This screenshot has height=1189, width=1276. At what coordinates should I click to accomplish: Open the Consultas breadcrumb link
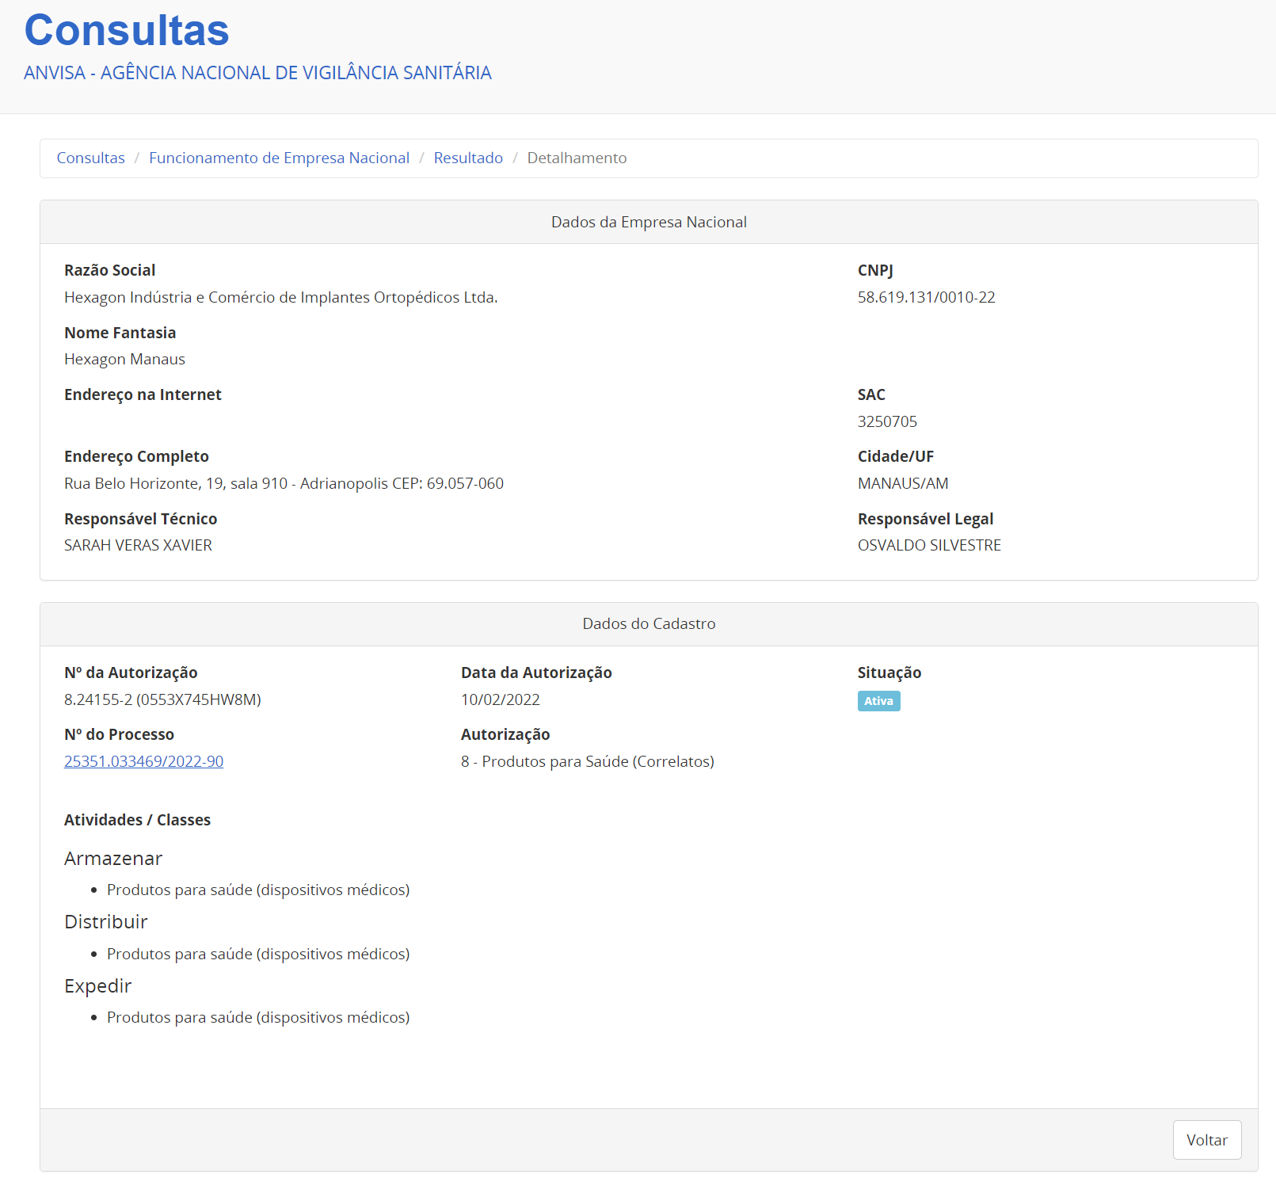click(90, 158)
